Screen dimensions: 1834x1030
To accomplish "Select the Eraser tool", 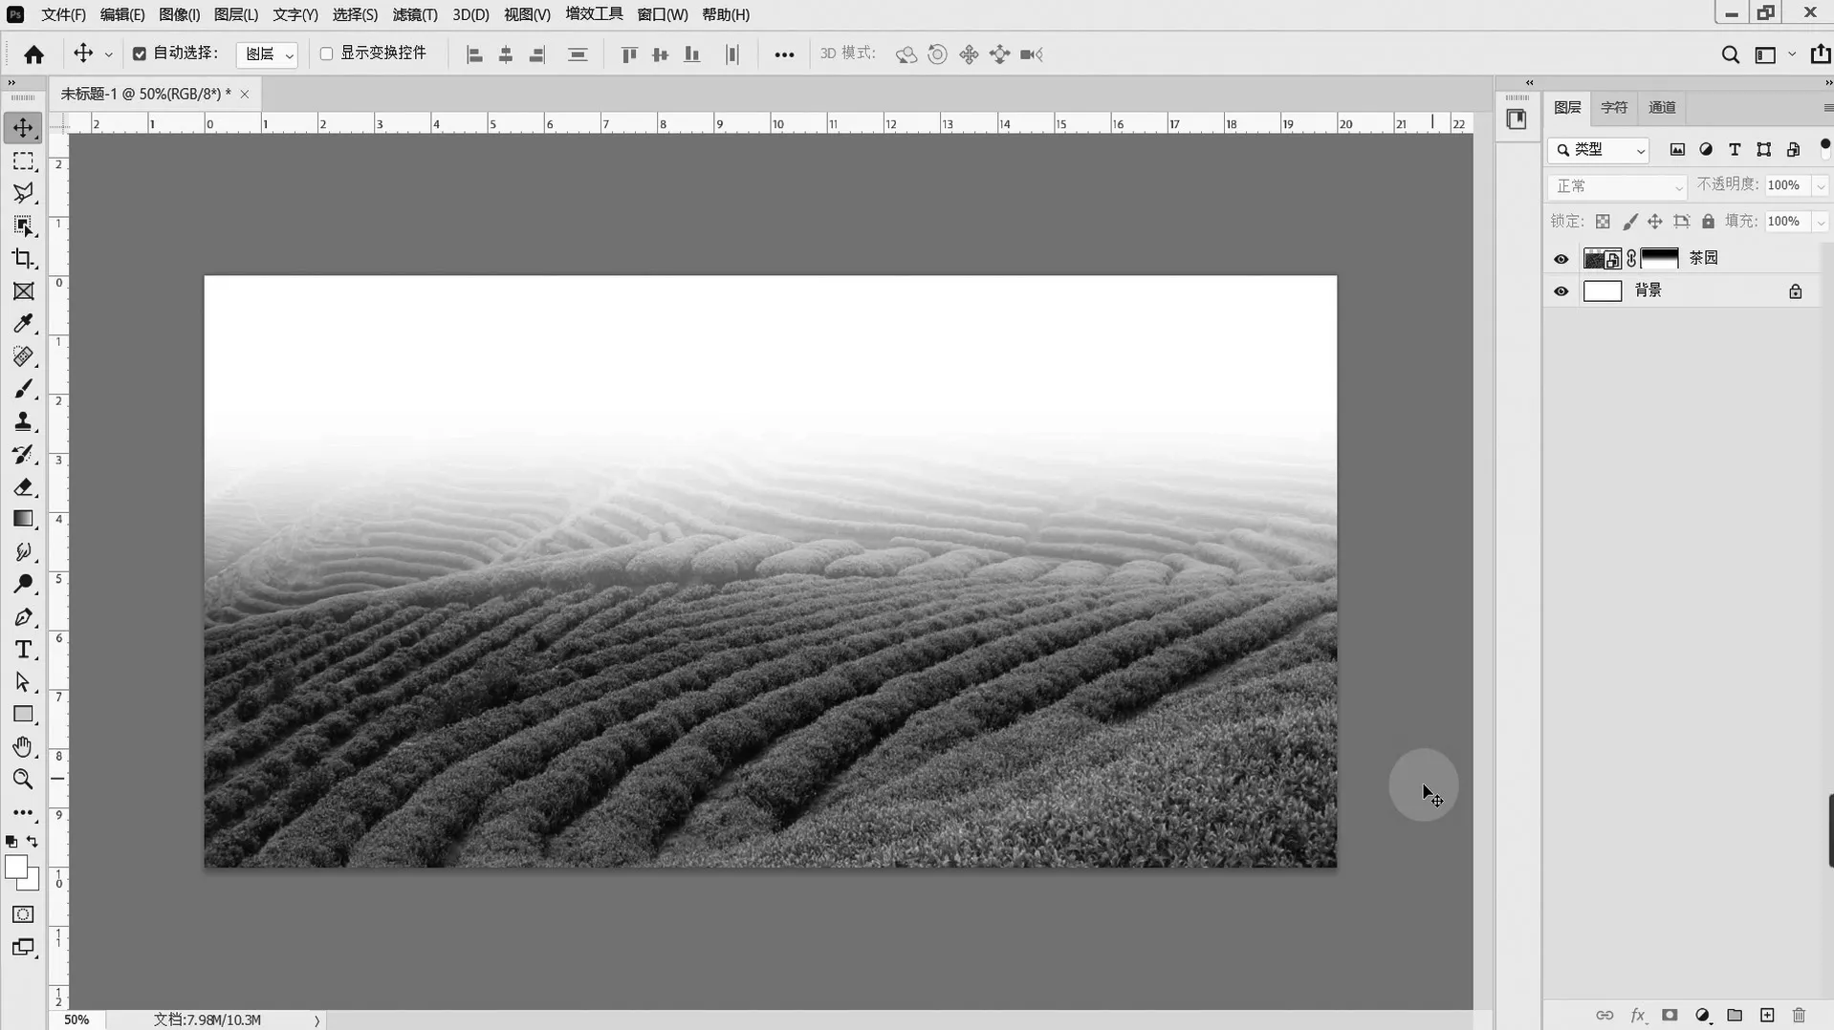I will coord(23,486).
